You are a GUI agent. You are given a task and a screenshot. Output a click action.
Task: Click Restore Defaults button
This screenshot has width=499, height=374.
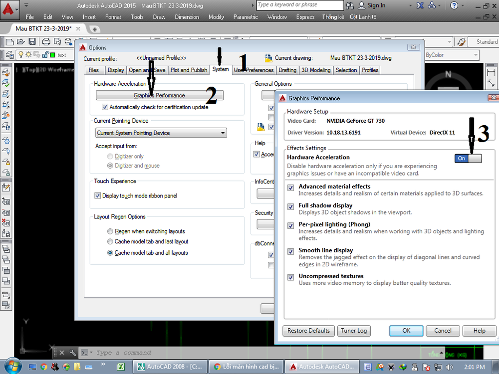308,331
